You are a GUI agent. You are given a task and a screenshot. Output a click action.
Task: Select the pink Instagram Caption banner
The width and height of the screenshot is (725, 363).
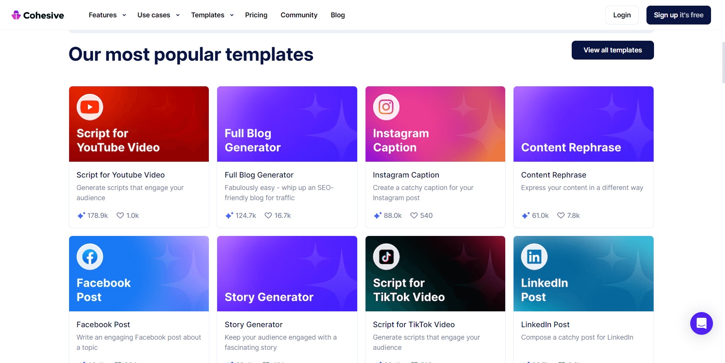pyautogui.click(x=435, y=124)
